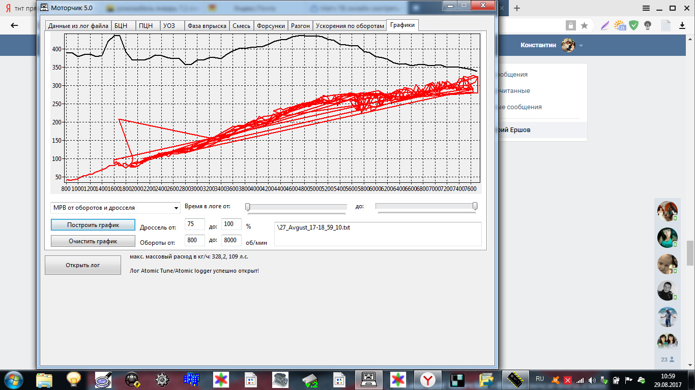Click the 'Очистить график' button

point(93,241)
